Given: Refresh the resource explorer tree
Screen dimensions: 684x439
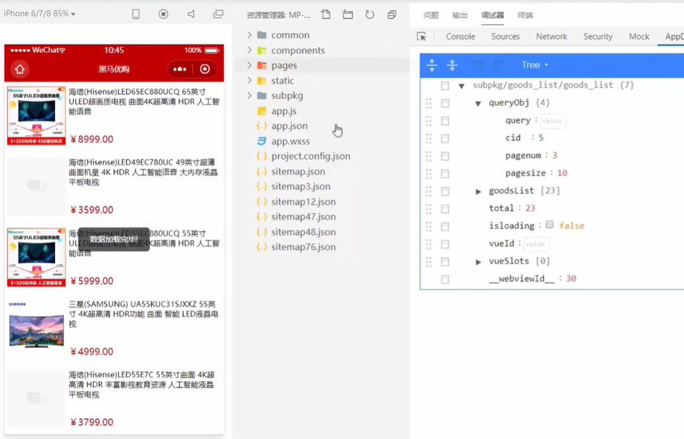Looking at the screenshot, I should [x=369, y=15].
